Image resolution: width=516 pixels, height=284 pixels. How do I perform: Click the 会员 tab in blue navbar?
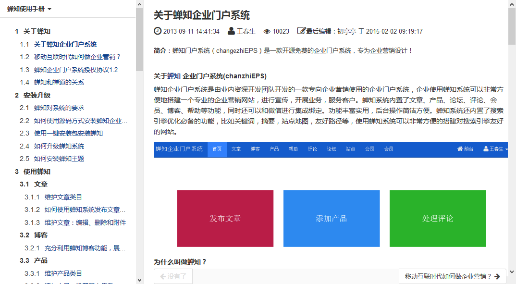pos(389,149)
